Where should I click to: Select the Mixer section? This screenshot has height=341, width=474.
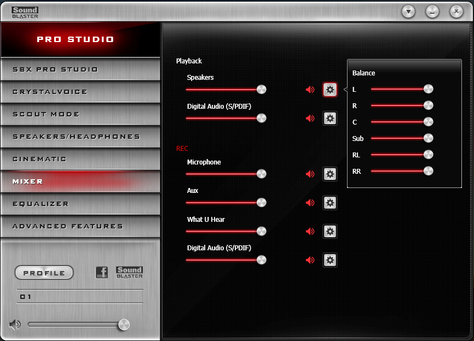[x=80, y=181]
